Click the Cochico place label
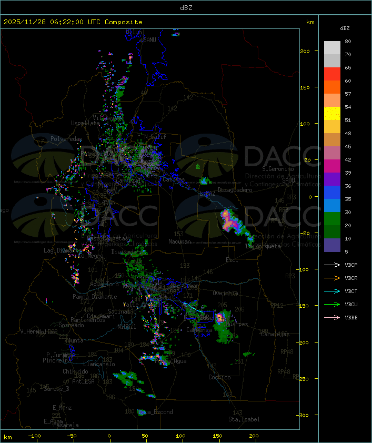Screen dimensions: 372x443 coord(219,377)
